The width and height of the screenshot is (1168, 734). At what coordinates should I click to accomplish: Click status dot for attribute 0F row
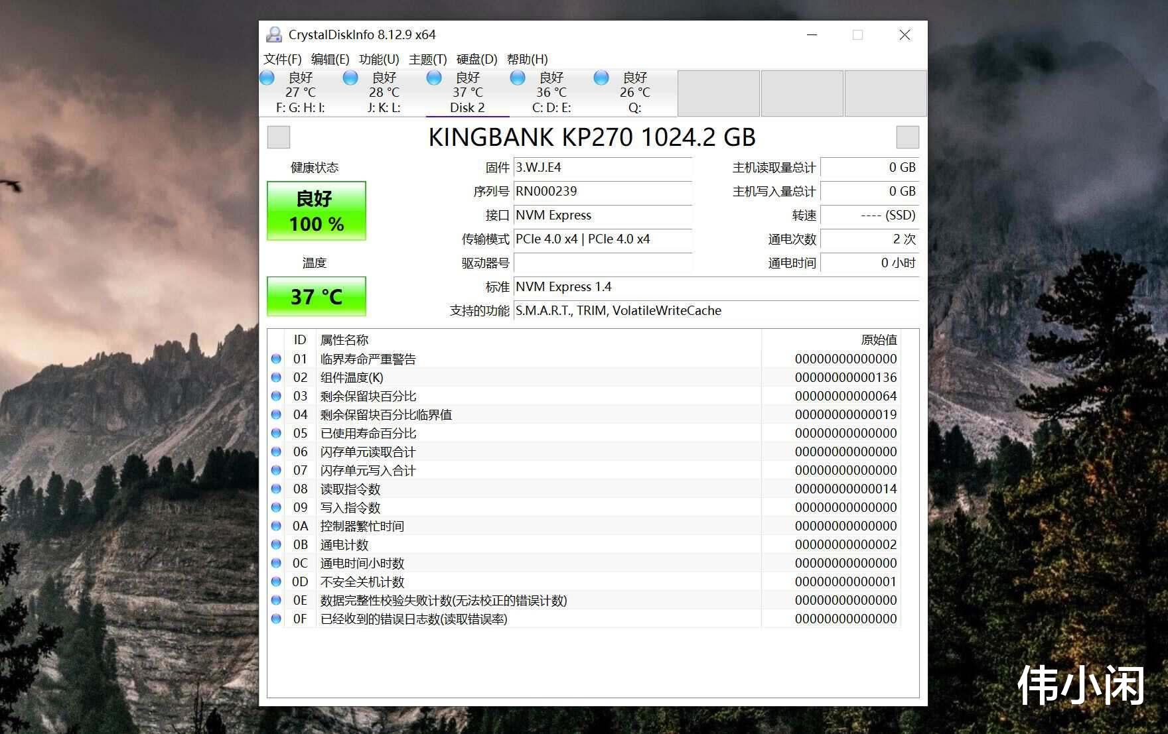tap(276, 619)
